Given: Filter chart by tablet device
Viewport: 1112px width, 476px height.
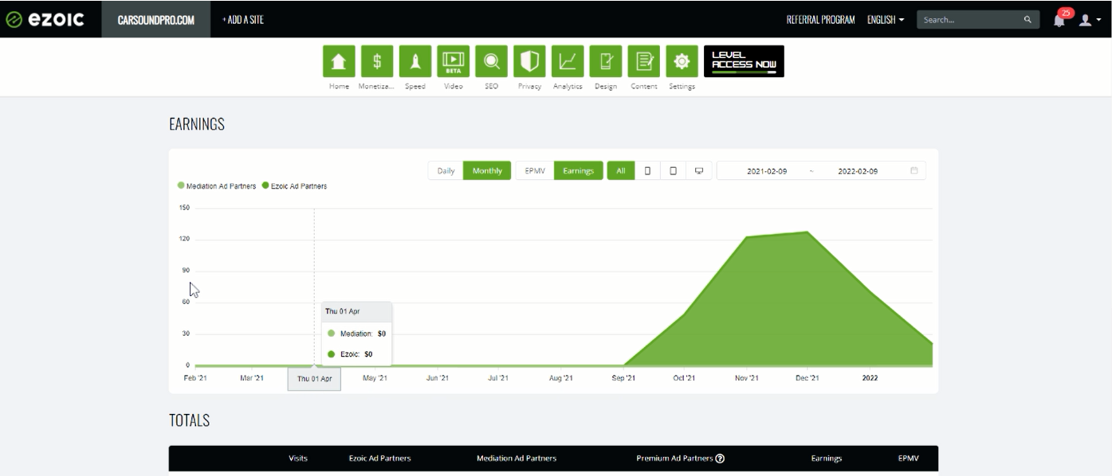Looking at the screenshot, I should point(674,170).
